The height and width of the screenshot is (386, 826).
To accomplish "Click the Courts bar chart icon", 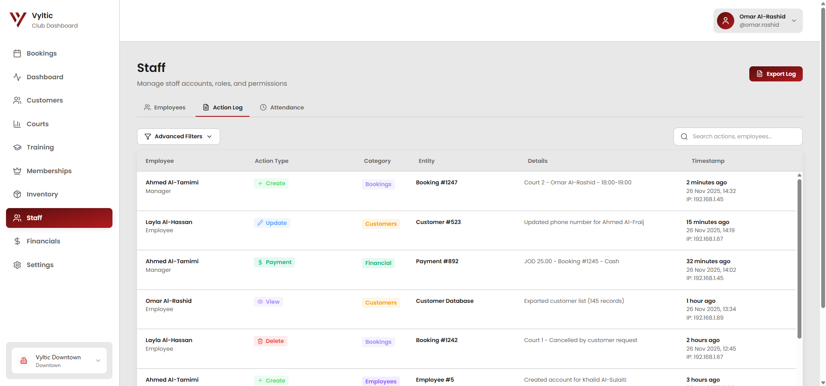I will click(x=17, y=124).
